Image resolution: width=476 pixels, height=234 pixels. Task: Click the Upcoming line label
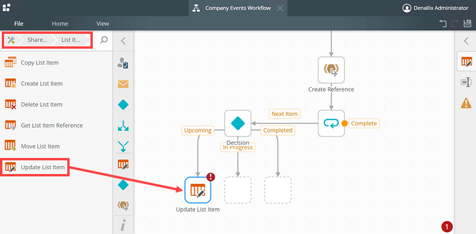pos(198,130)
